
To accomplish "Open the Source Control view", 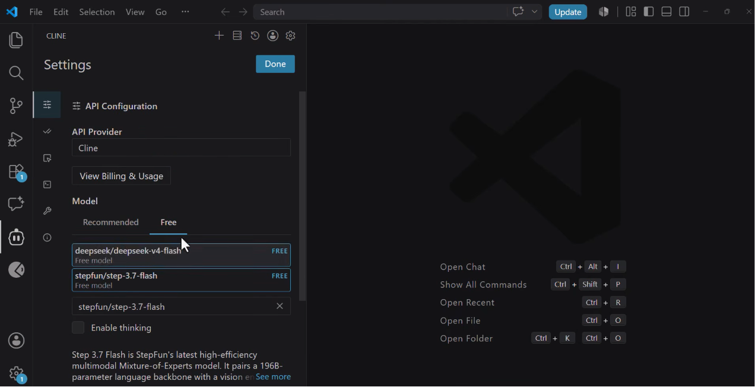I will coord(16,106).
